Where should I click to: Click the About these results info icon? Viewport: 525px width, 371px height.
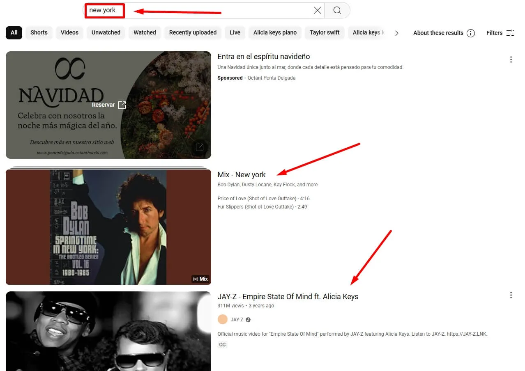[x=471, y=33]
